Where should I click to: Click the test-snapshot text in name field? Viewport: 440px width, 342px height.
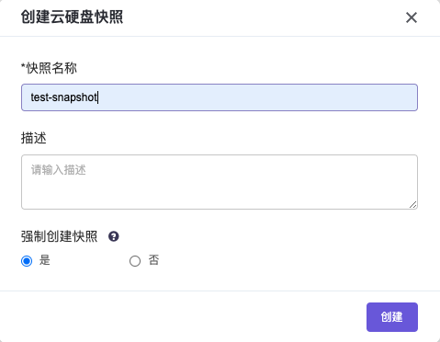[x=63, y=97]
